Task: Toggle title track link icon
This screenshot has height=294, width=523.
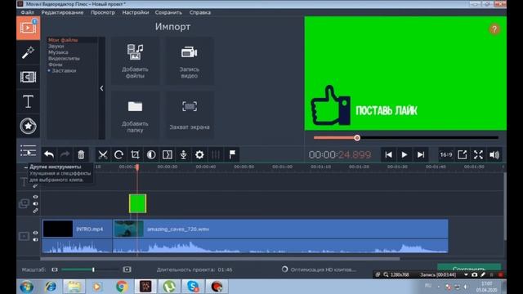Action: coord(35,186)
